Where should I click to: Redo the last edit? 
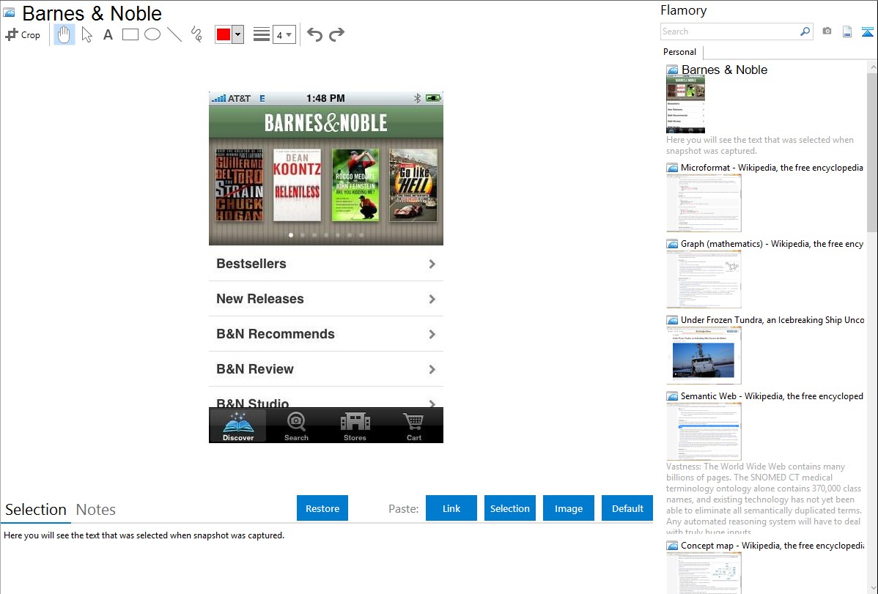[336, 34]
